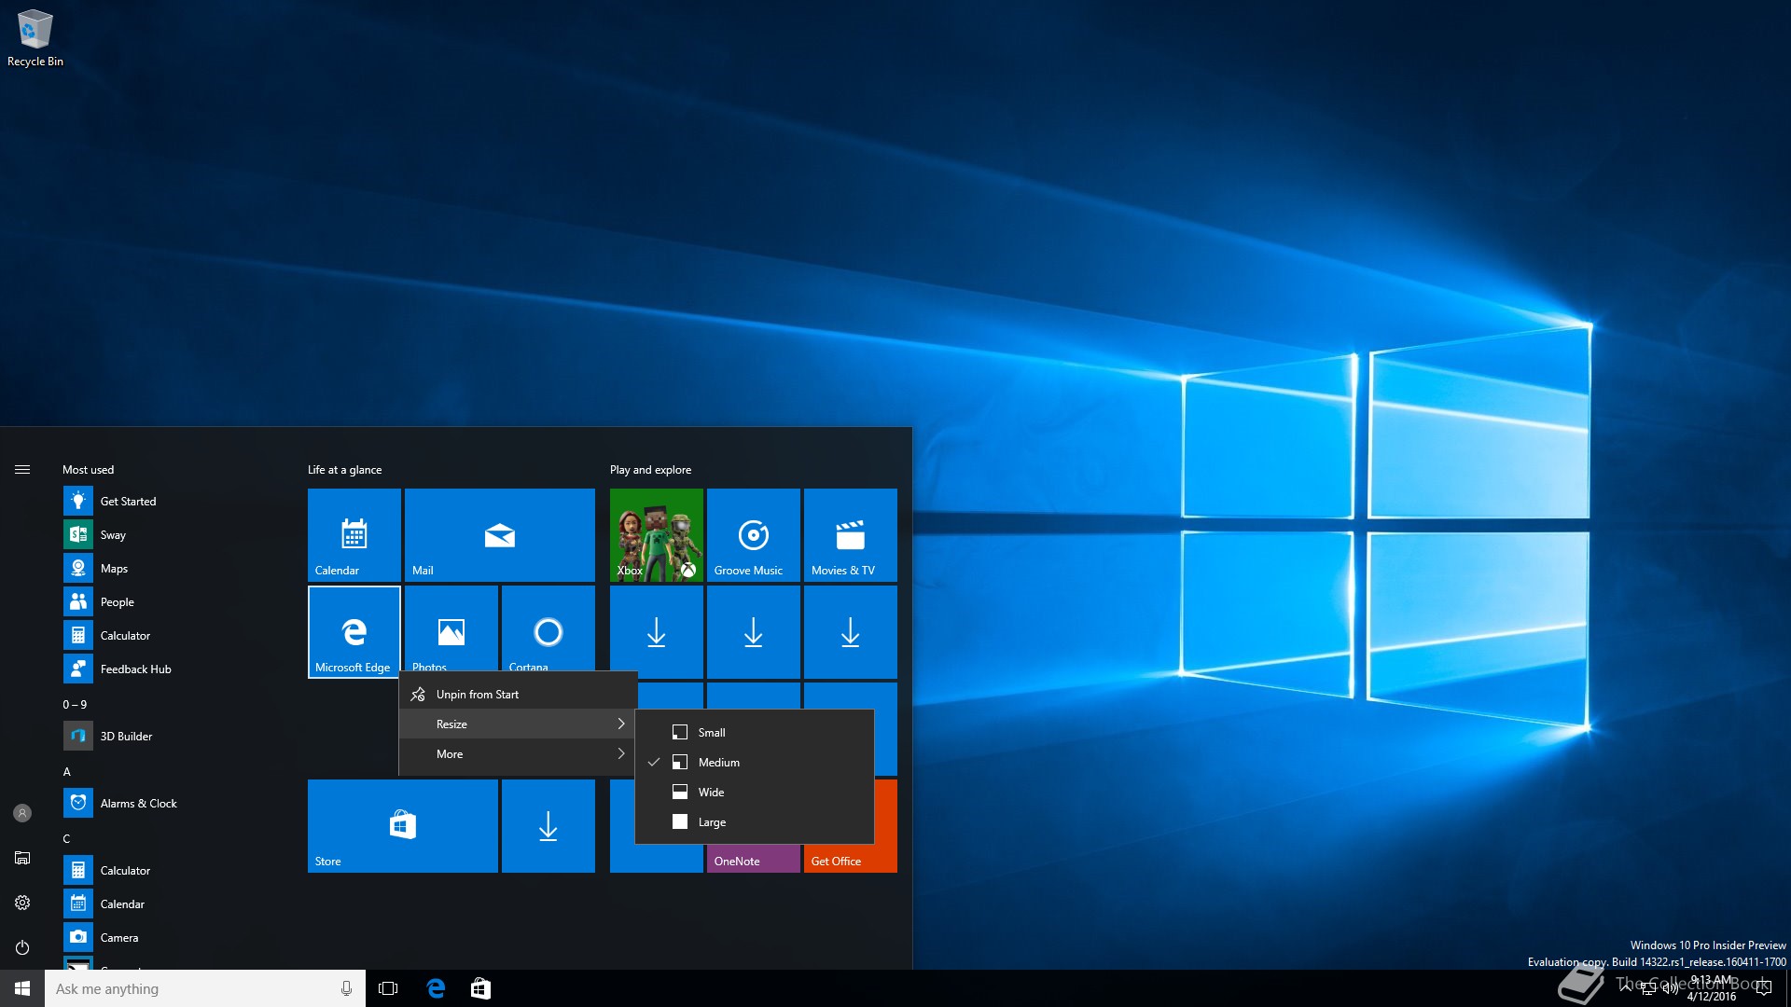Click download tile below Groove Music
The width and height of the screenshot is (1791, 1007).
point(754,632)
